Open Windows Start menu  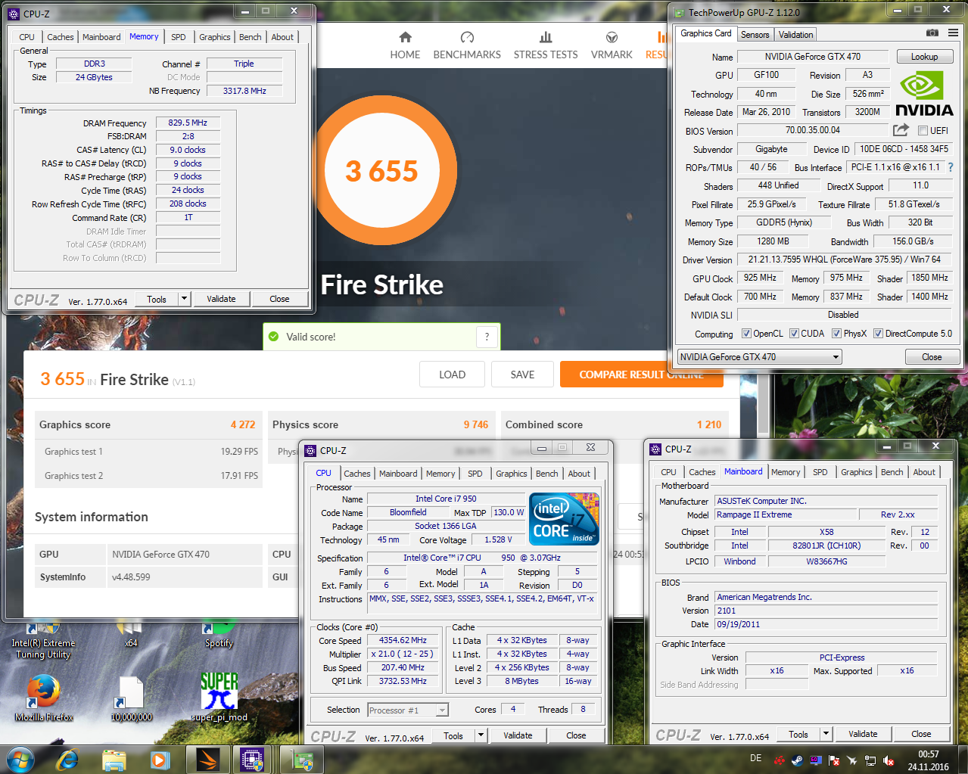(20, 759)
